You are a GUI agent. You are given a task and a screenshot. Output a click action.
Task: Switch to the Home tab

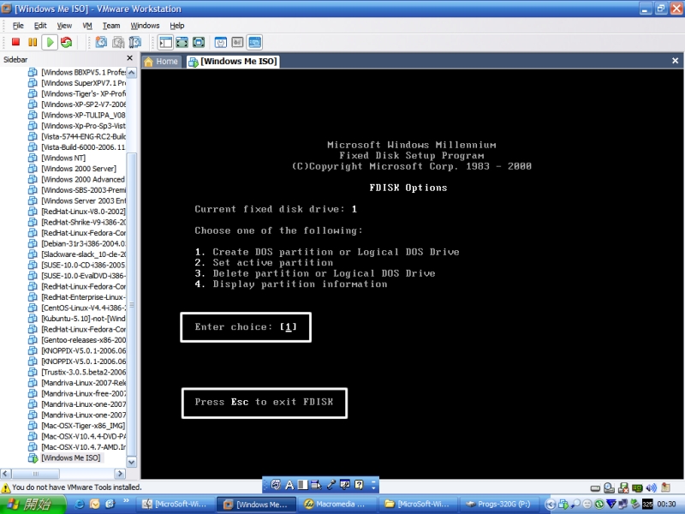click(x=161, y=62)
